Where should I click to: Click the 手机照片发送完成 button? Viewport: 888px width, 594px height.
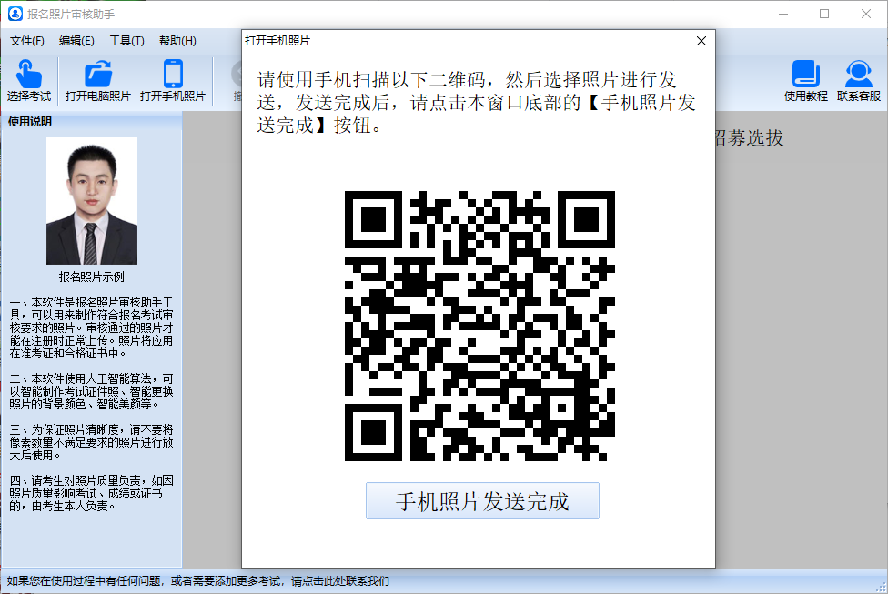(482, 501)
